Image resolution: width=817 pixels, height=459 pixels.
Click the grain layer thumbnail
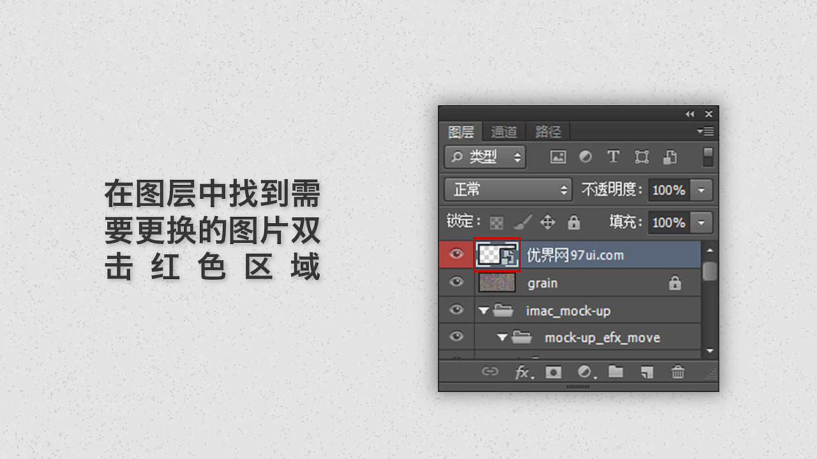click(x=497, y=282)
